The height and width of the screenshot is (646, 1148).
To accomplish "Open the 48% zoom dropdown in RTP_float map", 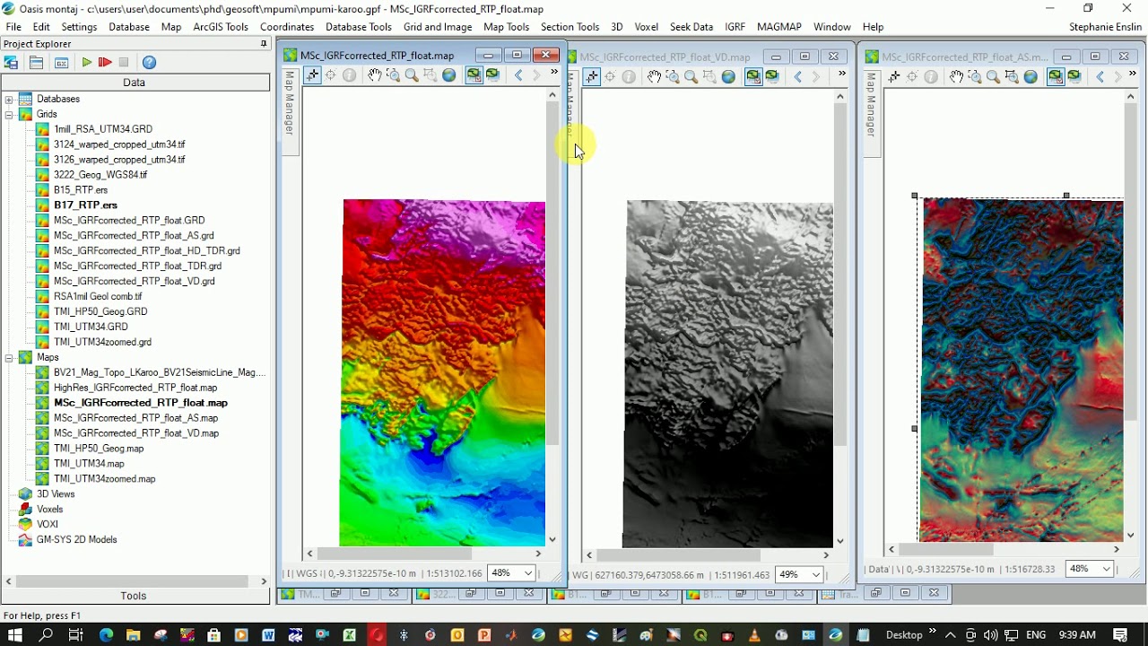I will click(x=527, y=573).
